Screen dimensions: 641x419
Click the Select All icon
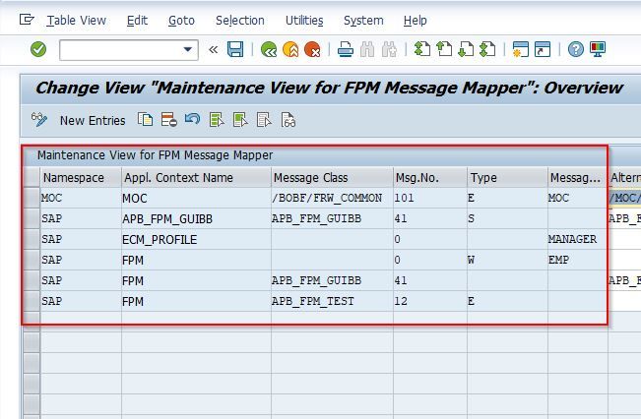coord(217,120)
